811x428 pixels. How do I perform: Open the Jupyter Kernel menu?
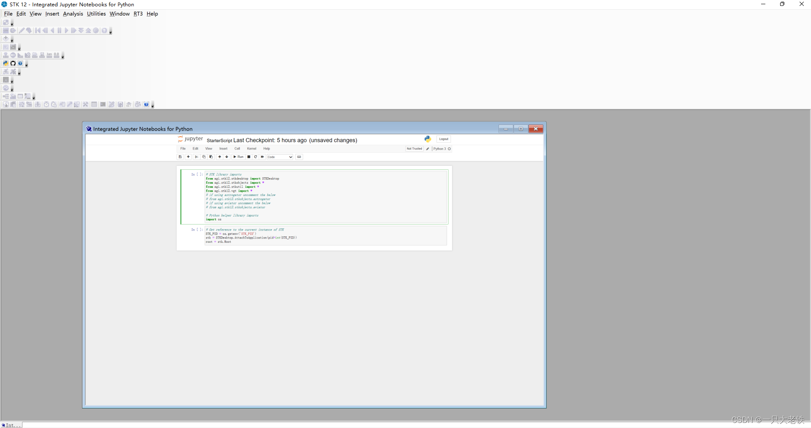pyautogui.click(x=252, y=149)
